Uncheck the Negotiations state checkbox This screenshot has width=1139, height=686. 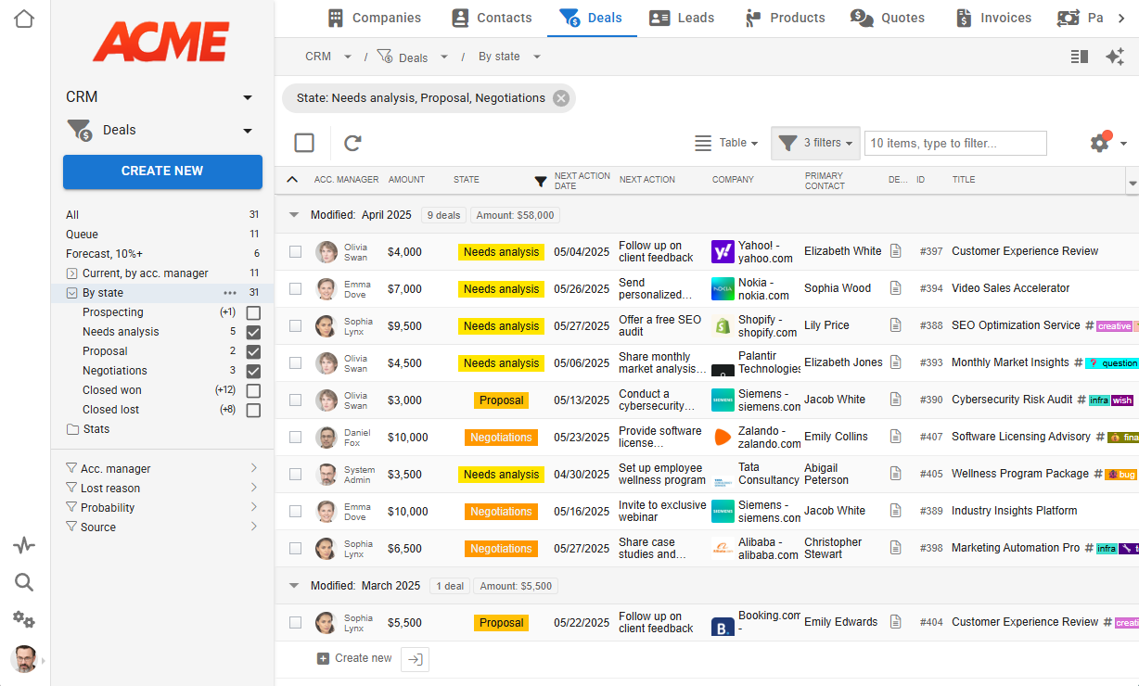(253, 371)
